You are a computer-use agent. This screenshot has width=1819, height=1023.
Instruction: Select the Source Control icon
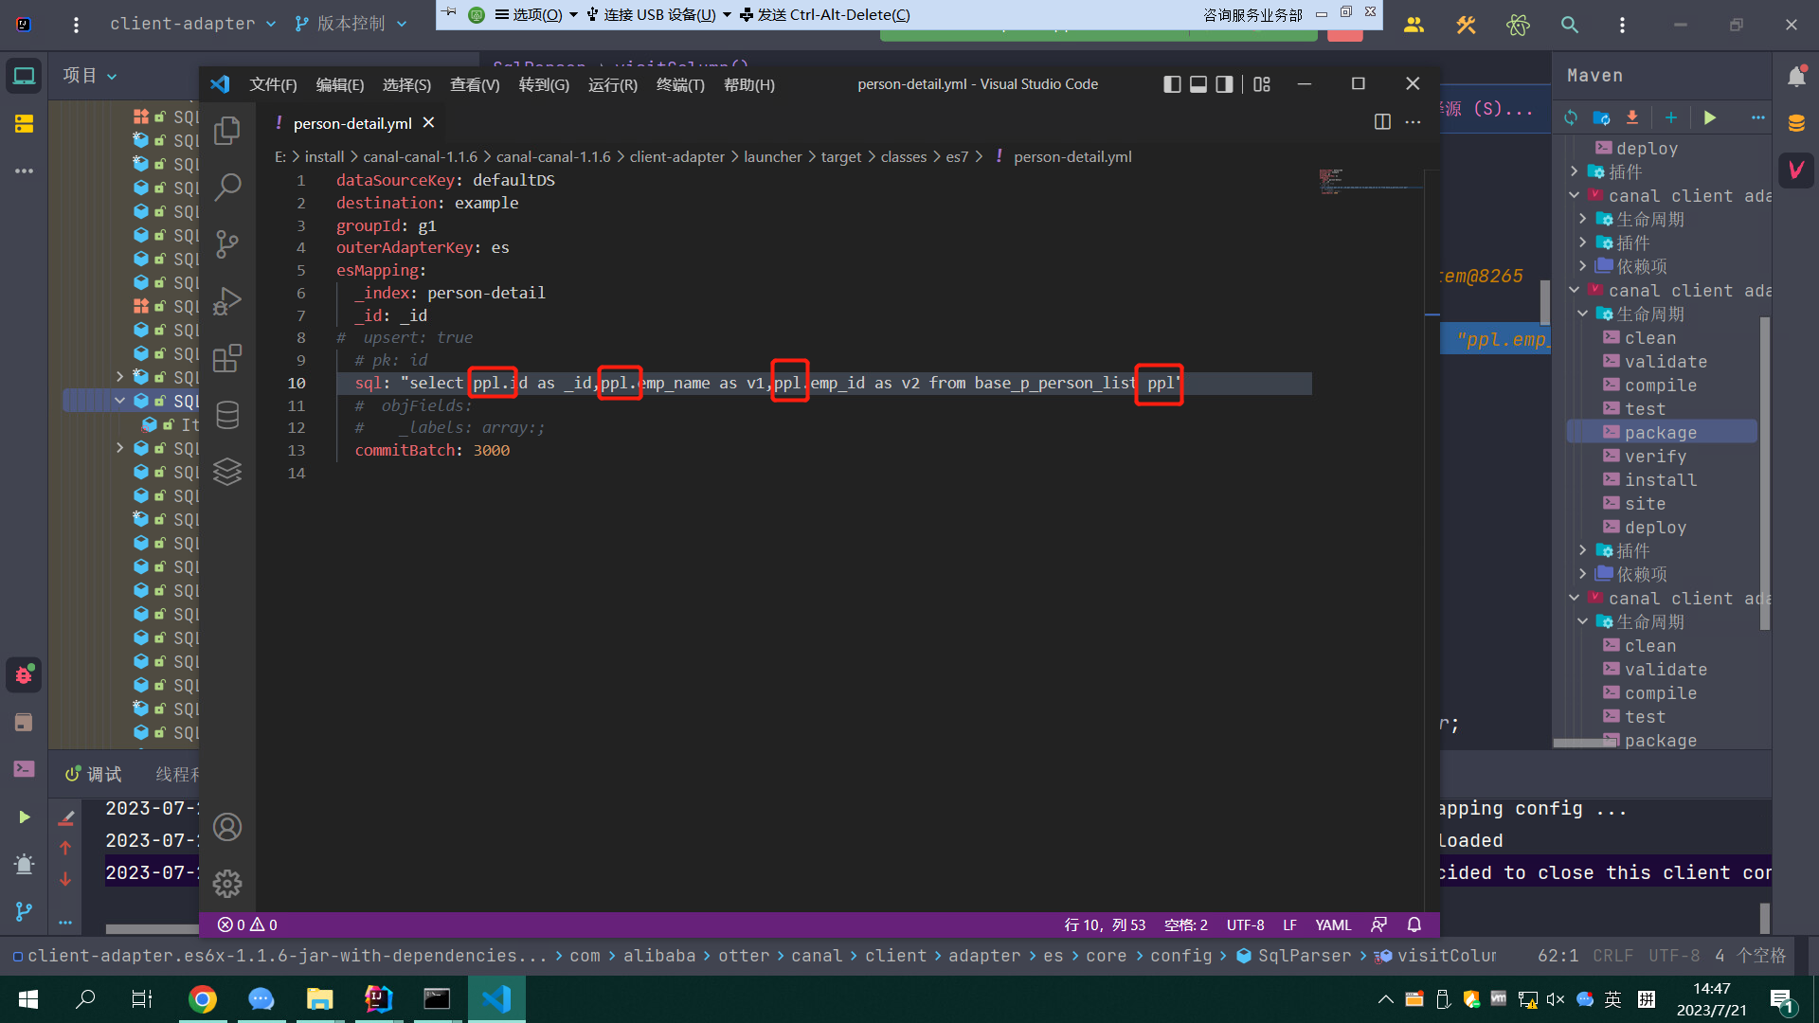(x=227, y=244)
